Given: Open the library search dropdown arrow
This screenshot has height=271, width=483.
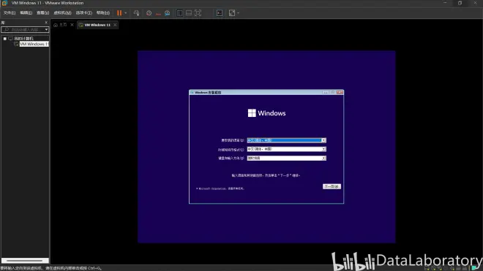Looking at the screenshot, I should [x=47, y=29].
